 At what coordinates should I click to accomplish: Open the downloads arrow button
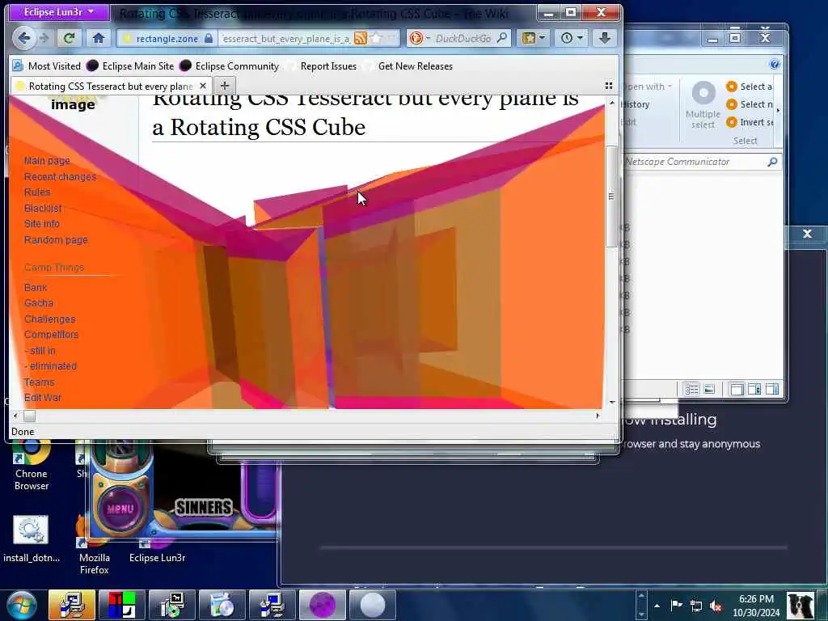pyautogui.click(x=605, y=38)
